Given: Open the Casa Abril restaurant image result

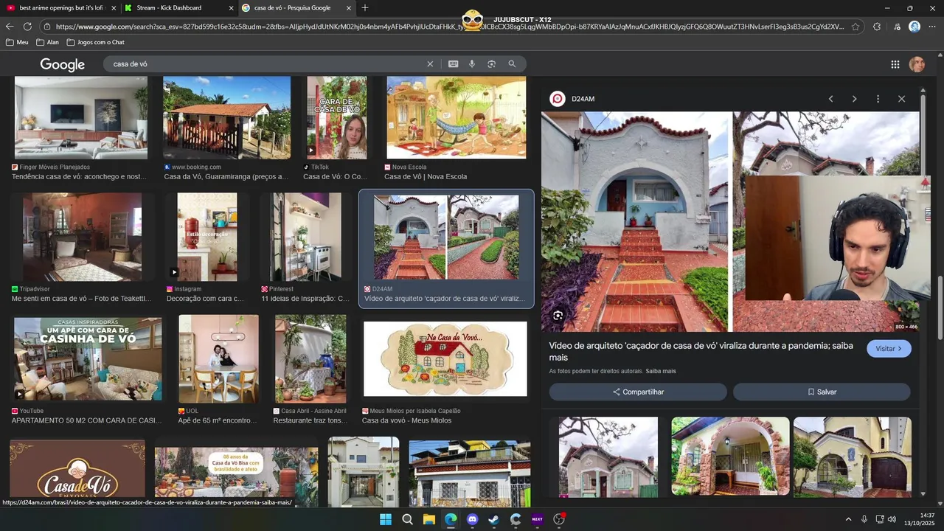Looking at the screenshot, I should 310,359.
